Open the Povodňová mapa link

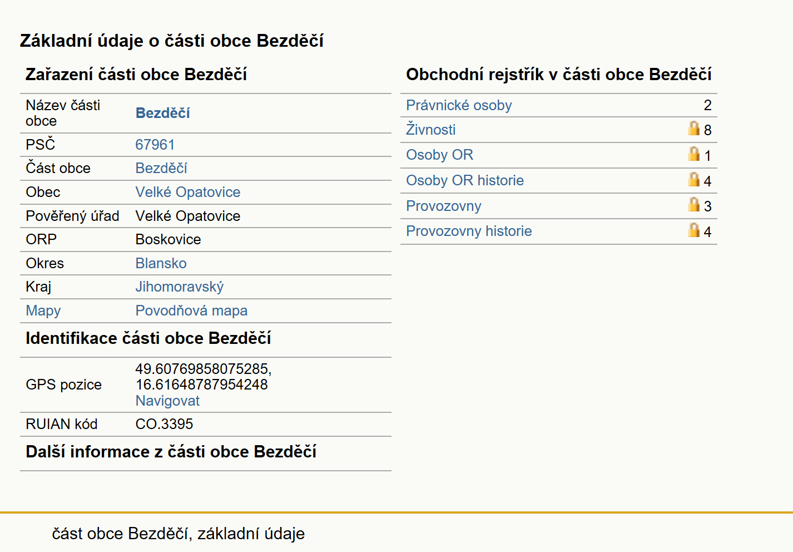[191, 310]
